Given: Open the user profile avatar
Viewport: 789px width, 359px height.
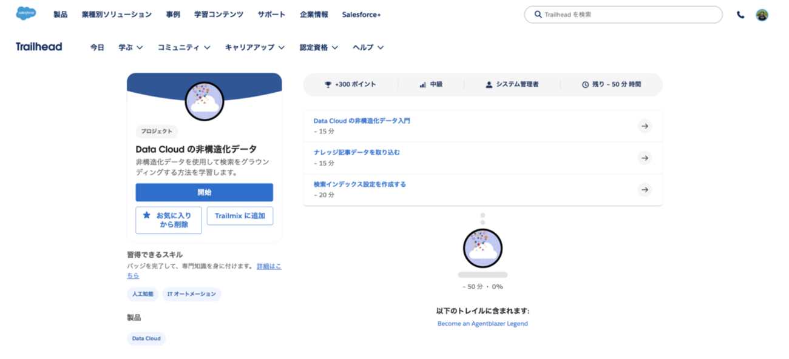Looking at the screenshot, I should (762, 15).
